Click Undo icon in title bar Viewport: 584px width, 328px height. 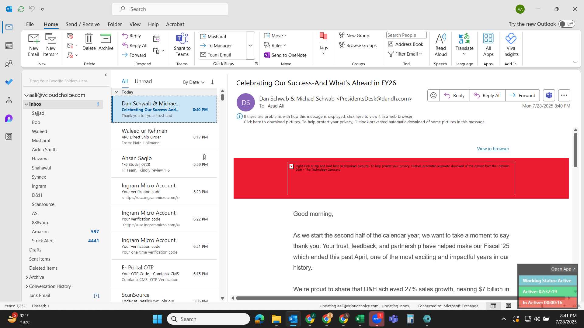coord(32,9)
